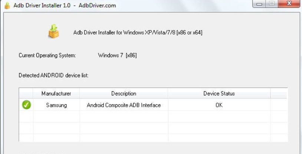Viewport: 302px width, 154px height.
Task: Click the installer box logo with green arrow
Action: [x=53, y=32]
